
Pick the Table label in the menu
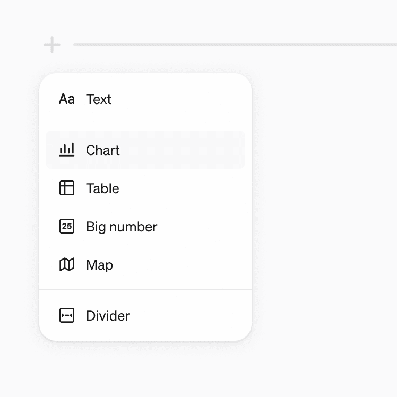102,188
